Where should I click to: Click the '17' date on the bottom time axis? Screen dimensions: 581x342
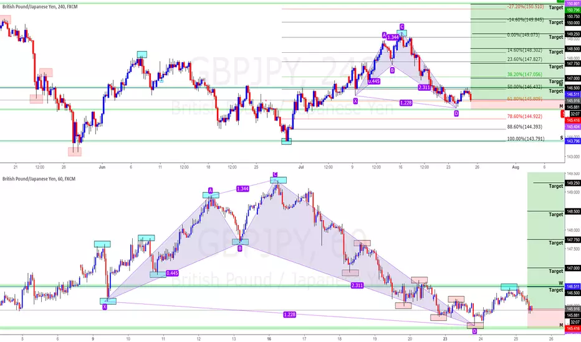pyautogui.click(x=304, y=339)
